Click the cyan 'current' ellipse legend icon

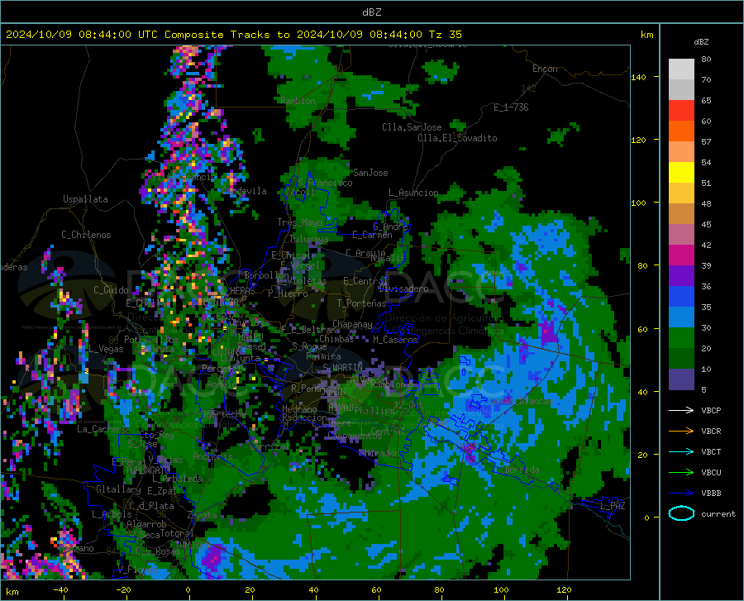(681, 513)
